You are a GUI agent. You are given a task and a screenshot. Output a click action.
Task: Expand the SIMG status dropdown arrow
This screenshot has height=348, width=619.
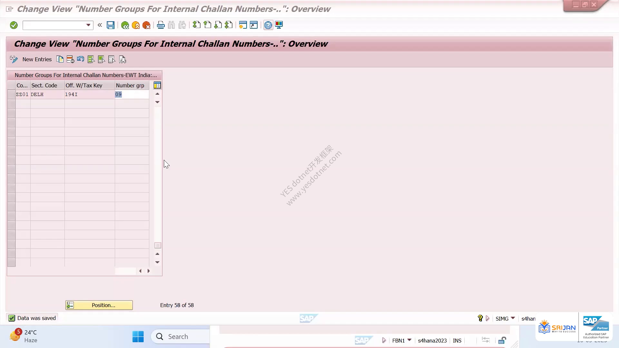click(x=513, y=318)
